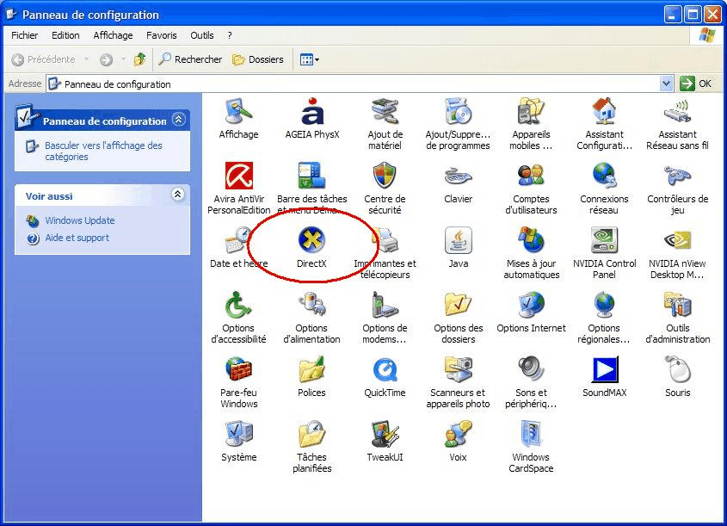Image resolution: width=727 pixels, height=526 pixels.
Task: Open Connexions réseau icon
Action: tap(604, 176)
